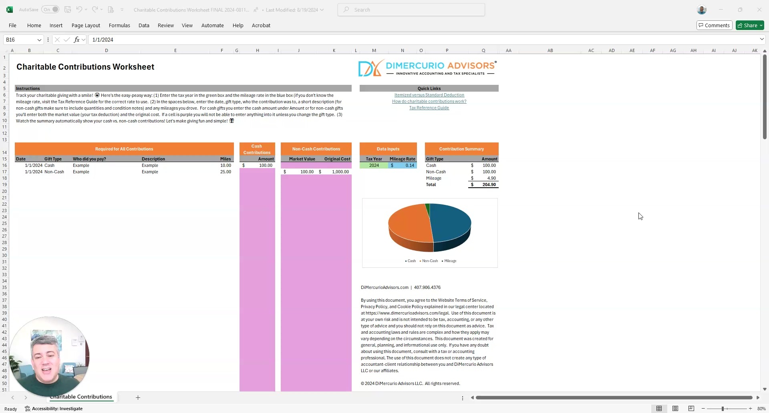Screen dimensions: 769x413
Task: Click the Save icon in title bar
Action: pyautogui.click(x=68, y=10)
